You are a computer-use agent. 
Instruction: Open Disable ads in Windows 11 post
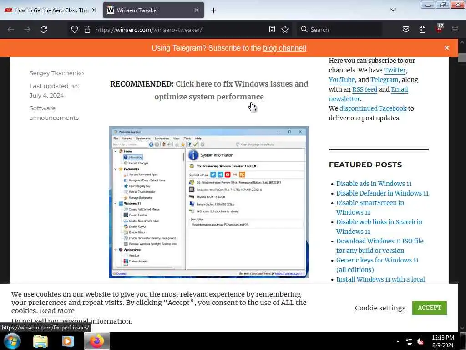click(x=374, y=184)
